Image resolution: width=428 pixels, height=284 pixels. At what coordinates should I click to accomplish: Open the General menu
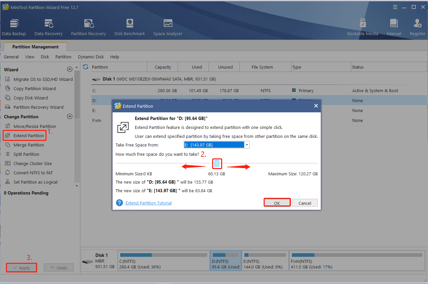point(11,57)
